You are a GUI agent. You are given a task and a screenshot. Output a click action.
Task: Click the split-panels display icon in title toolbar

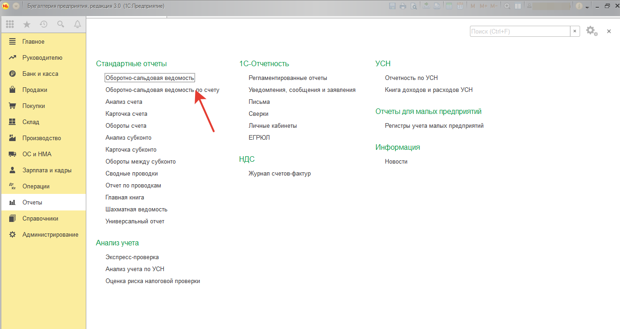click(518, 6)
